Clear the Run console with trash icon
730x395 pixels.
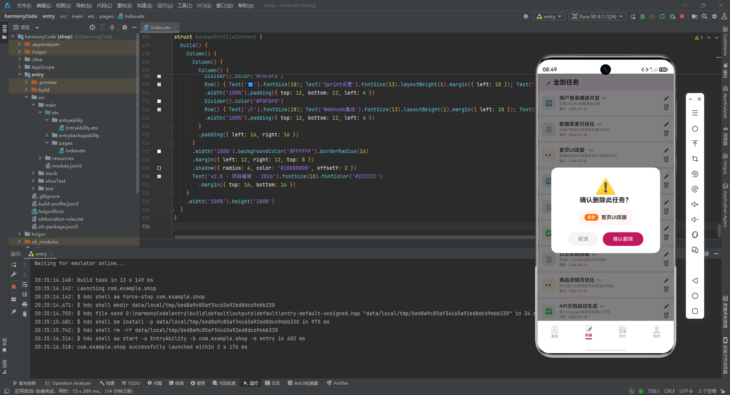click(25, 314)
